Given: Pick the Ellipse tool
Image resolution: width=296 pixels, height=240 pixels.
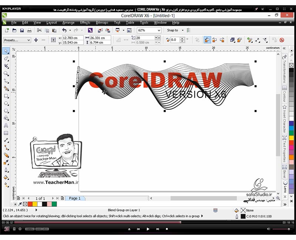Looking at the screenshot, I should click(6, 103).
